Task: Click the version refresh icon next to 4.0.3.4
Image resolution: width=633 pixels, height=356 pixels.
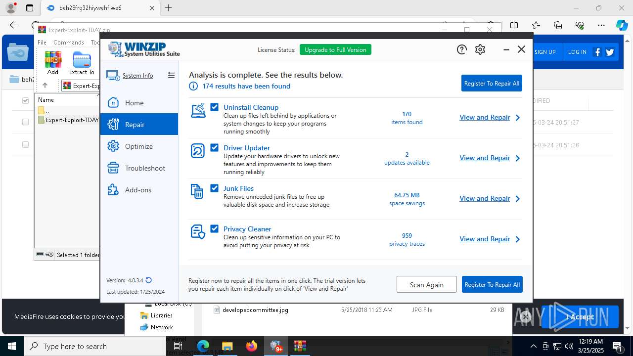Action: pyautogui.click(x=149, y=280)
